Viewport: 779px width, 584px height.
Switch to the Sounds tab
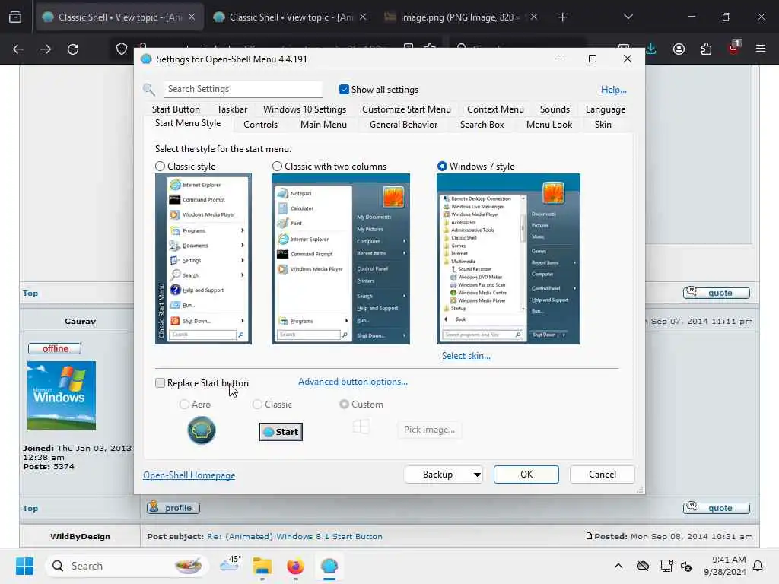(555, 109)
